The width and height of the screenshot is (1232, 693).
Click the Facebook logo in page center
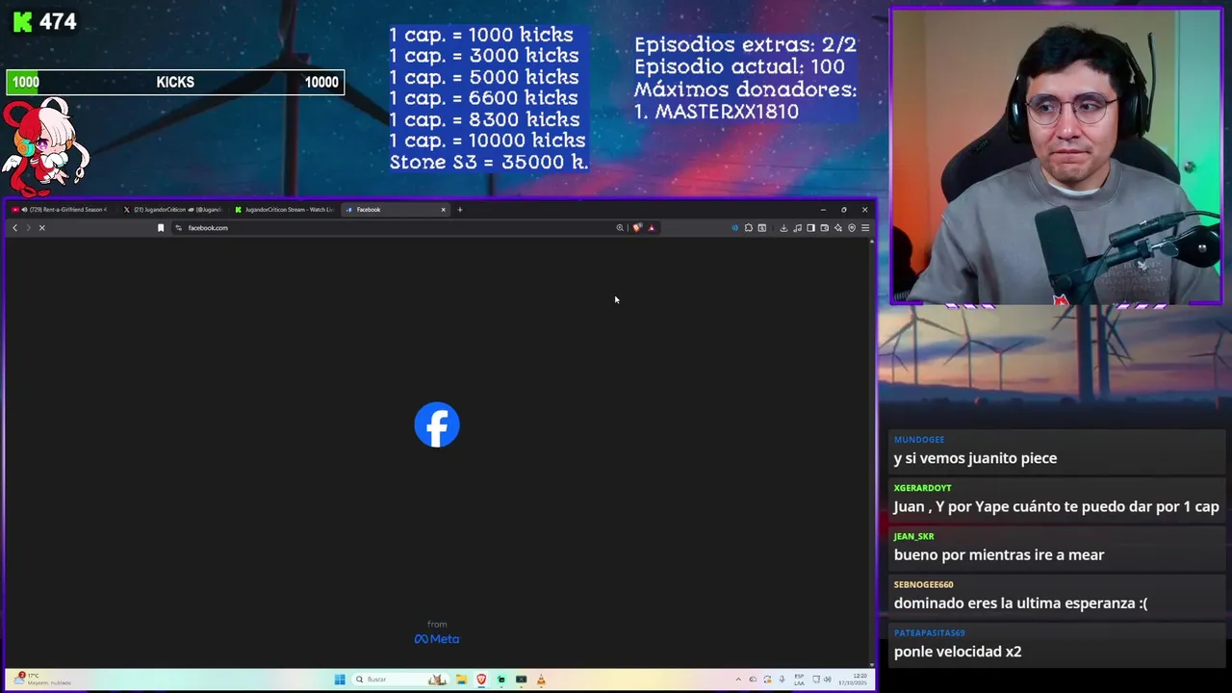click(437, 424)
